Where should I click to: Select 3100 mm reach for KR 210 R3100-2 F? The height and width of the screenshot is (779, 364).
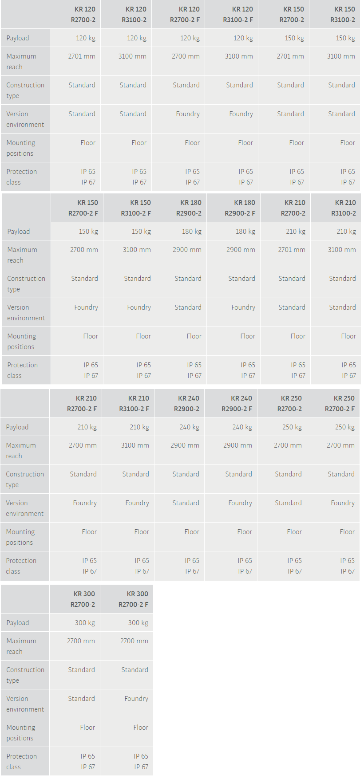click(135, 445)
